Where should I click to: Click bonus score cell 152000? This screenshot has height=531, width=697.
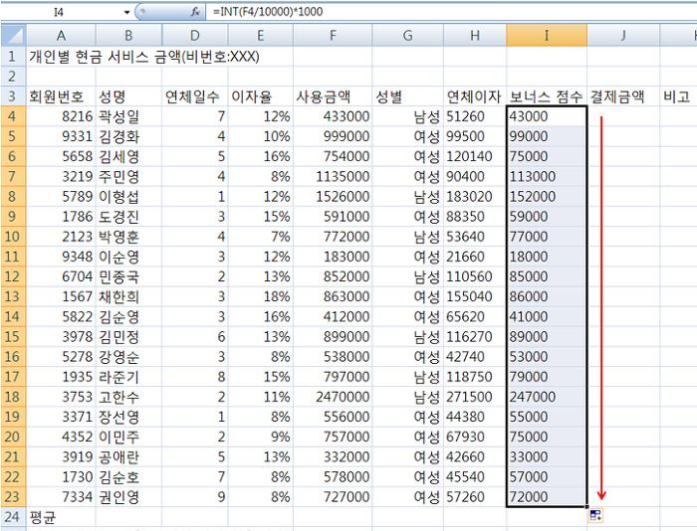coord(547,196)
